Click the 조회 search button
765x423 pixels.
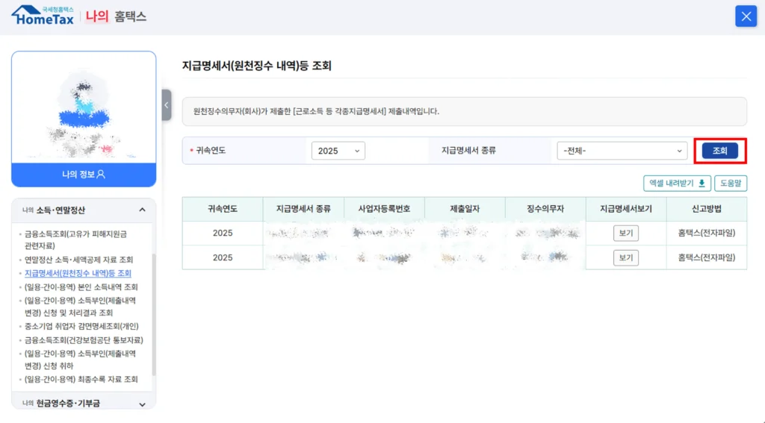(720, 151)
